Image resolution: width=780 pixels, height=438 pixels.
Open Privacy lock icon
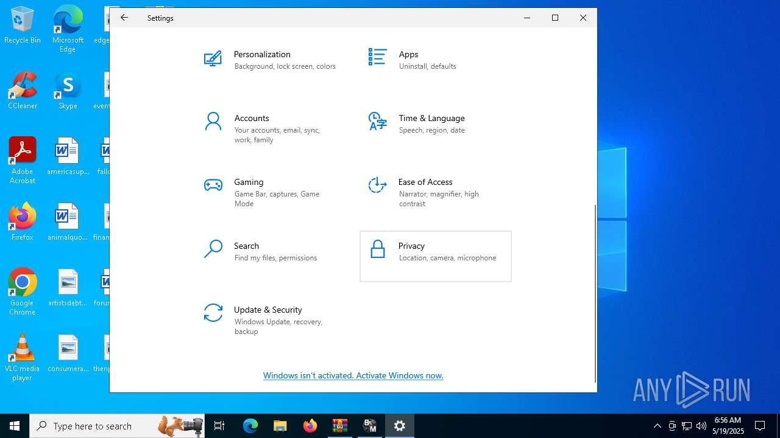pos(378,249)
